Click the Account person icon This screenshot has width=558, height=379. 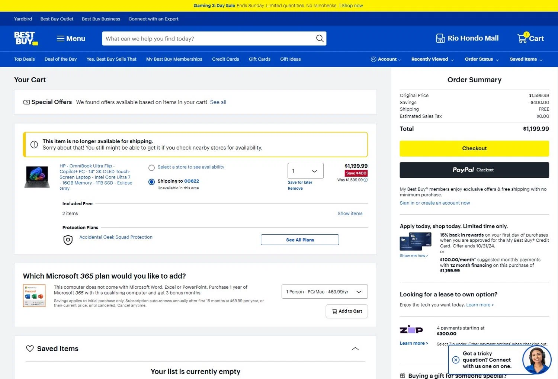[x=373, y=59]
